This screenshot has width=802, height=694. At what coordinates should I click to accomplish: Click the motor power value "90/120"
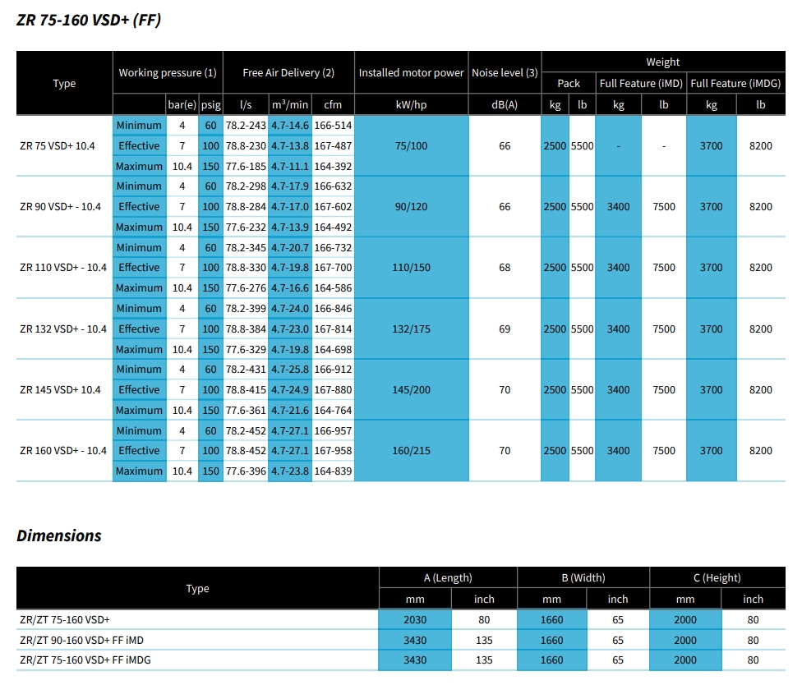(411, 206)
